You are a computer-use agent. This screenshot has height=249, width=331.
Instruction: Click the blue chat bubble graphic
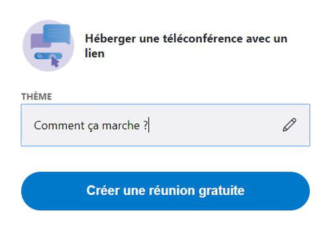tap(57, 34)
